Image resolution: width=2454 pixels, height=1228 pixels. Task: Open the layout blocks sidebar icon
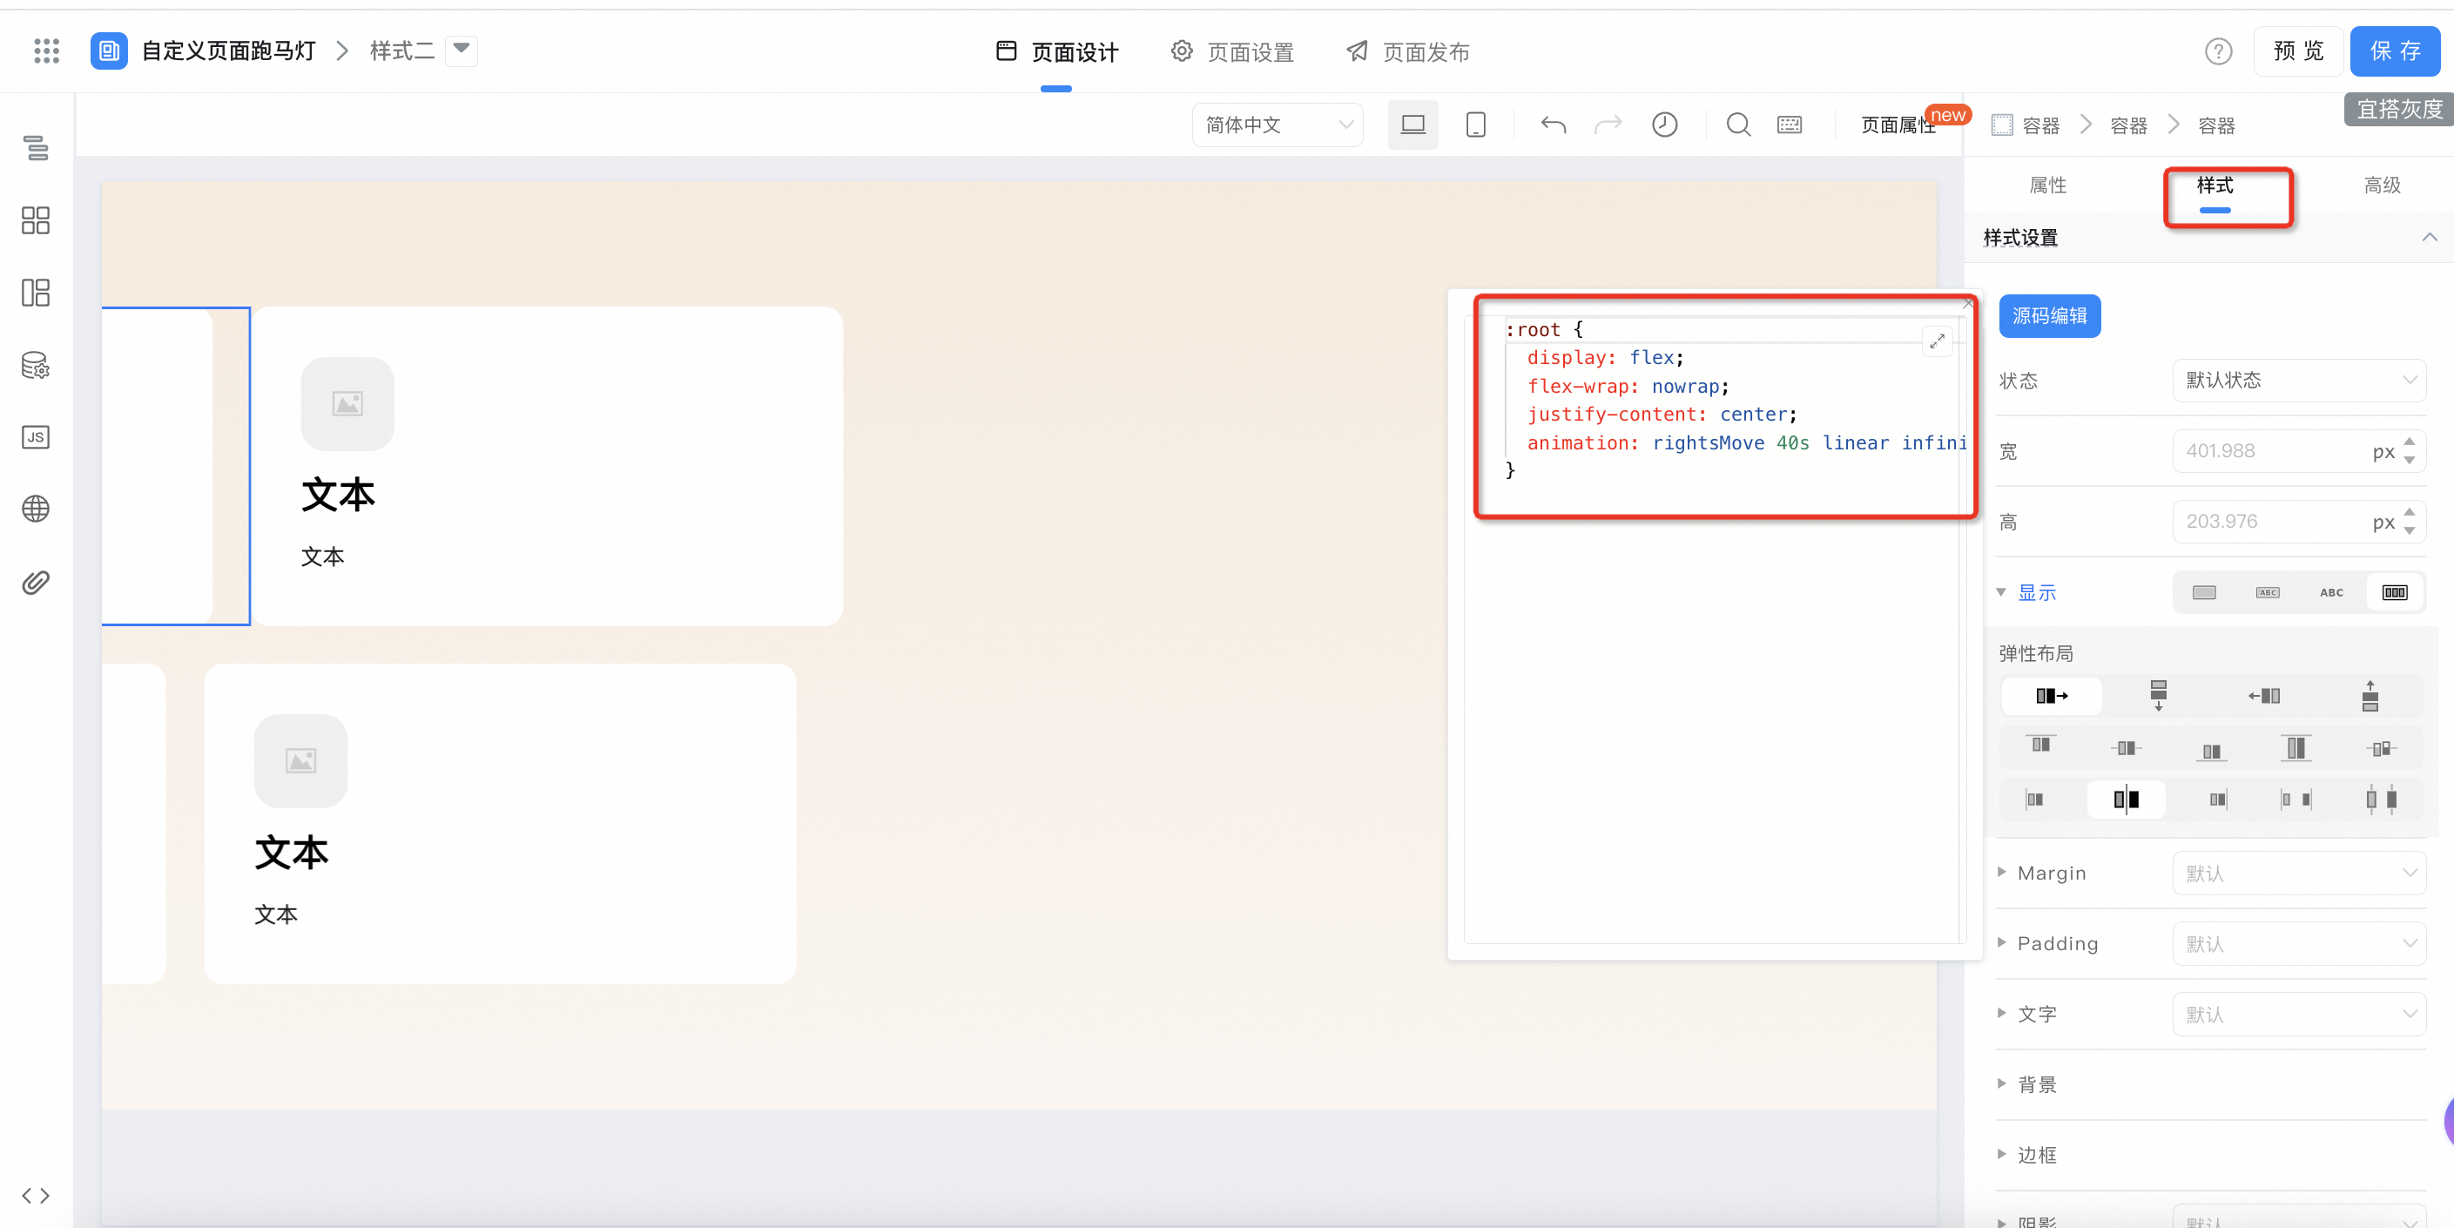[37, 293]
